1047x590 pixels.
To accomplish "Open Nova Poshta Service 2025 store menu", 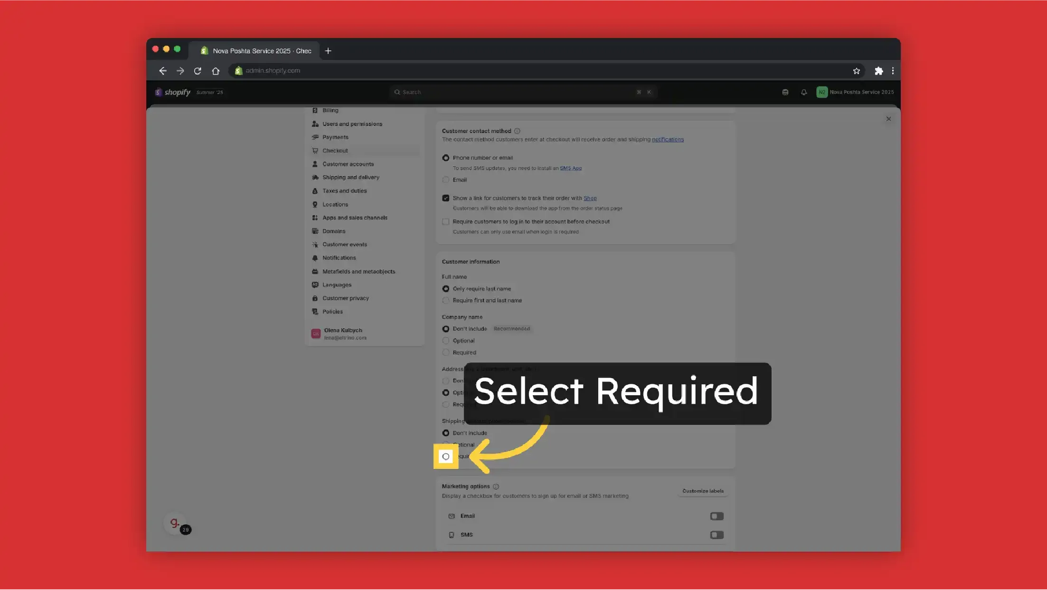I will point(855,92).
